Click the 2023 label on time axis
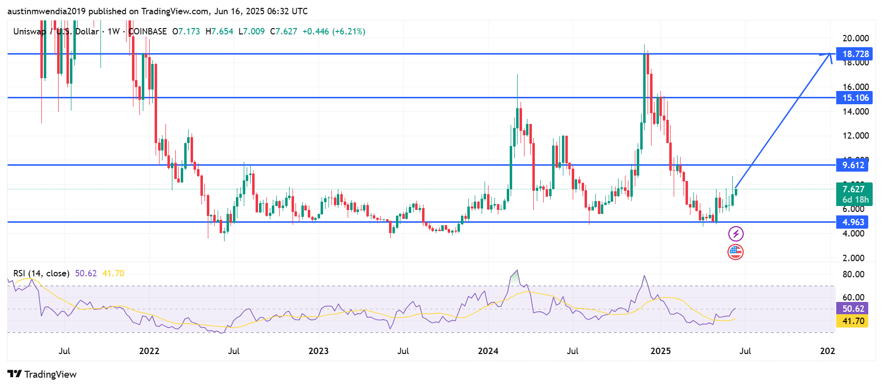The height and width of the screenshot is (387, 883). pos(319,351)
